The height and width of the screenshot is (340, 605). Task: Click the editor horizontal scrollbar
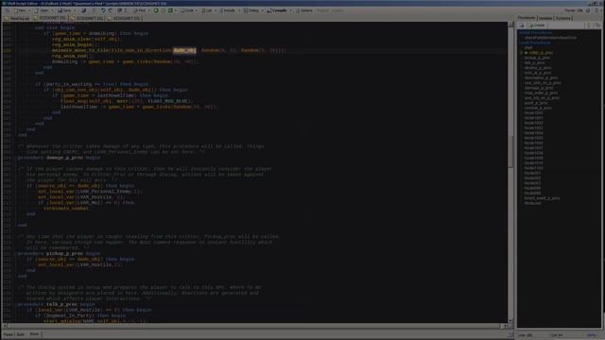[x=254, y=326]
